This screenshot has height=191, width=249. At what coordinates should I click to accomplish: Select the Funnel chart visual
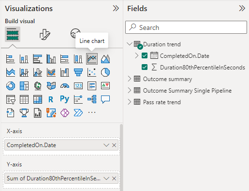coord(78,72)
